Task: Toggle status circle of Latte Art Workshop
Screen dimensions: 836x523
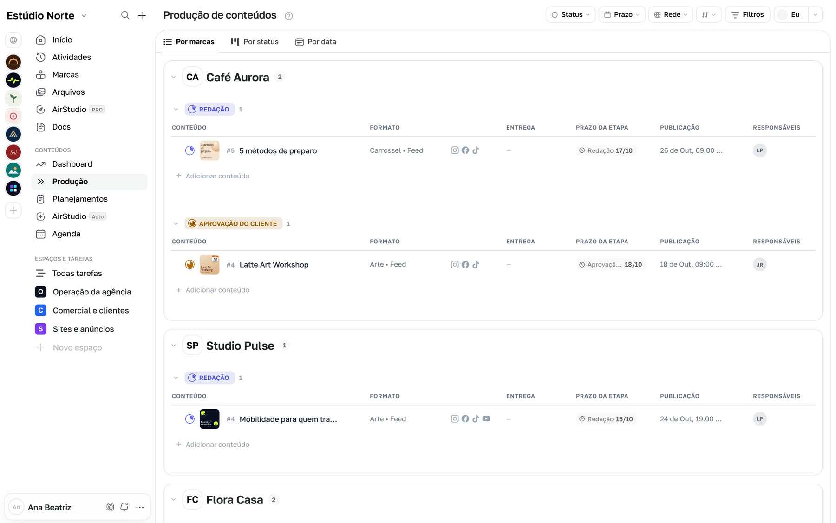Action: pos(189,264)
